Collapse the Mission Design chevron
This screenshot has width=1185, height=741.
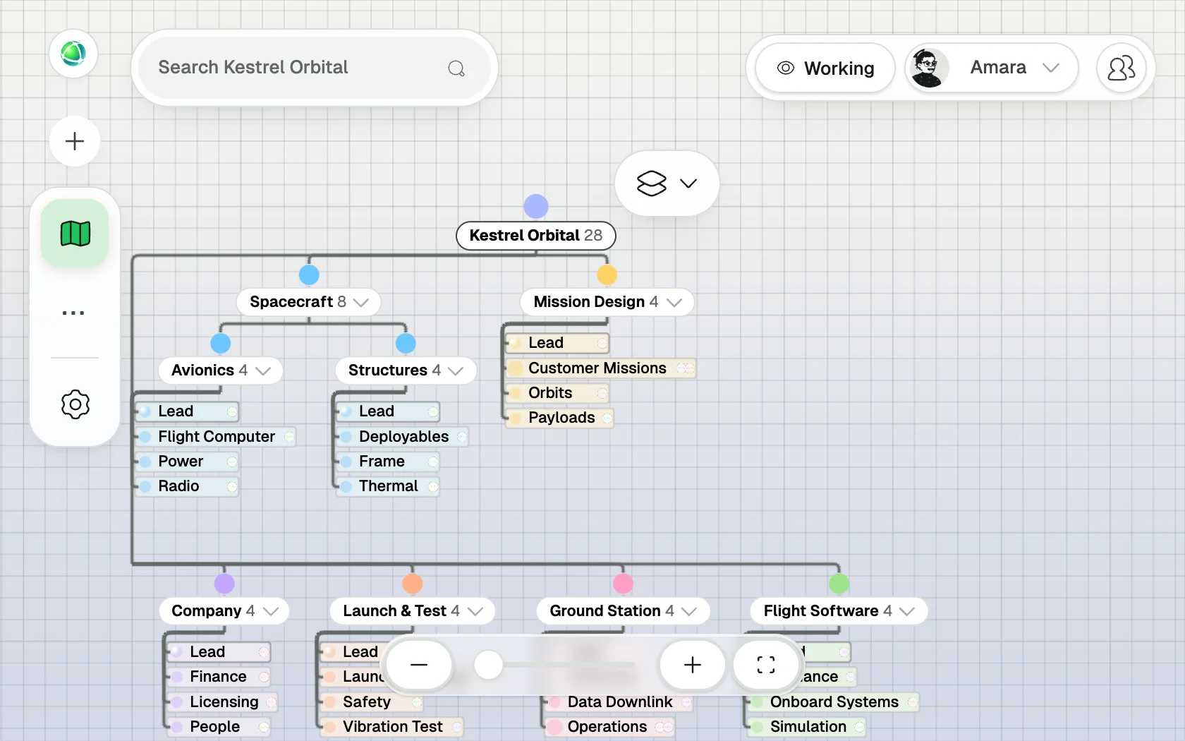(x=674, y=302)
